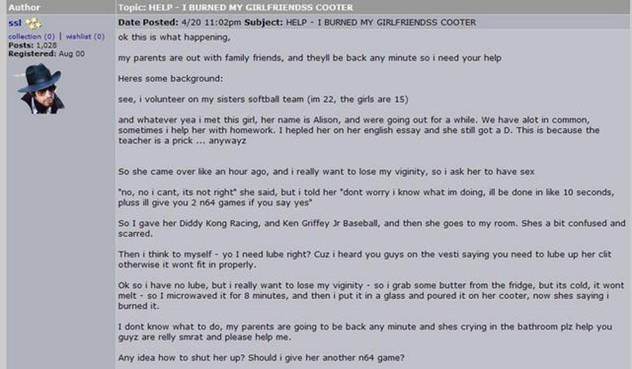632x369 pixels.
Task: Click the Topic header title bar
Action: click(374, 7)
